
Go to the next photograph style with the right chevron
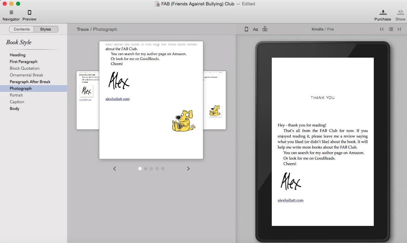pyautogui.click(x=188, y=169)
